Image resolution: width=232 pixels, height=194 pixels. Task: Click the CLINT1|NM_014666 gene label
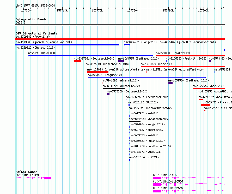[x=166, y=175]
